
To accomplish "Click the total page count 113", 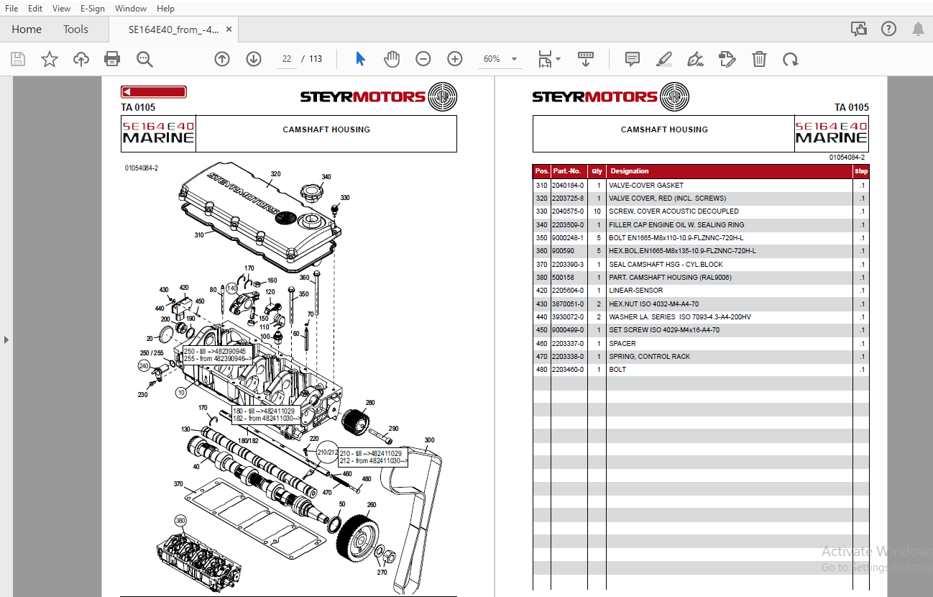I will pyautogui.click(x=316, y=59).
